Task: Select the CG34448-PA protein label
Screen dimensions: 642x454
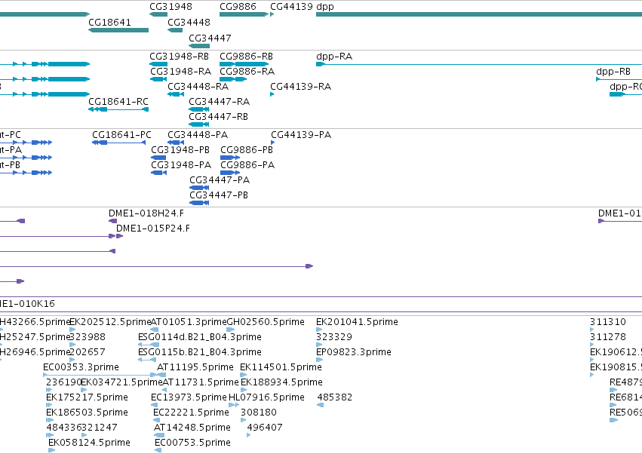Action: (198, 135)
